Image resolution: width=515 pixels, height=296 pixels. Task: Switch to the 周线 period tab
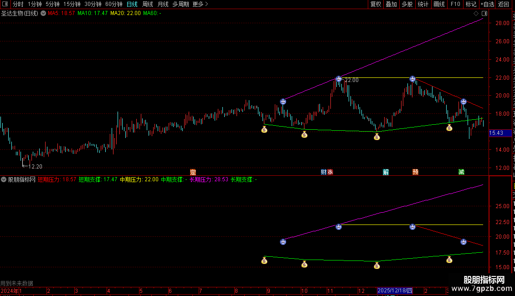148,4
